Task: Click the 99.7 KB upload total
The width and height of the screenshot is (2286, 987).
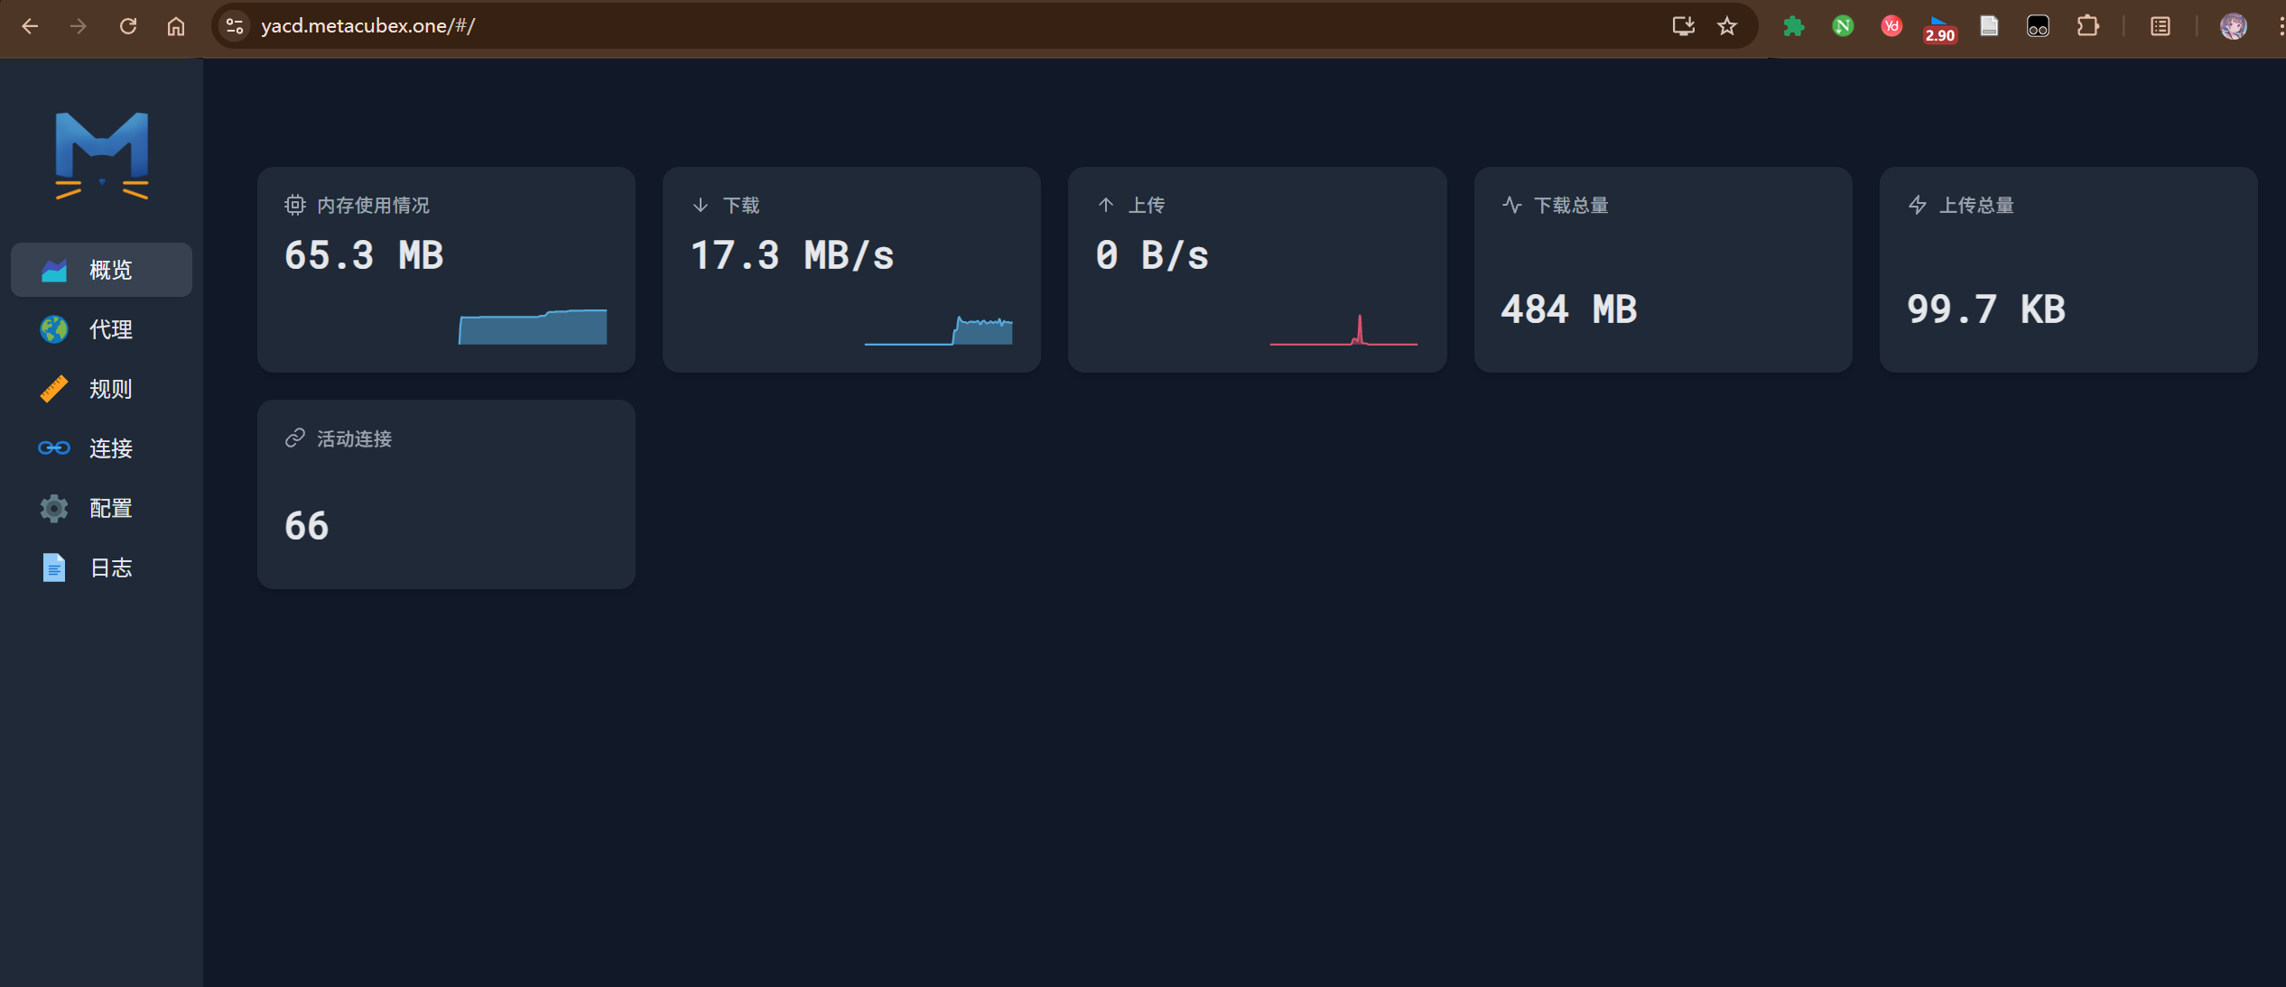Action: (x=1985, y=309)
